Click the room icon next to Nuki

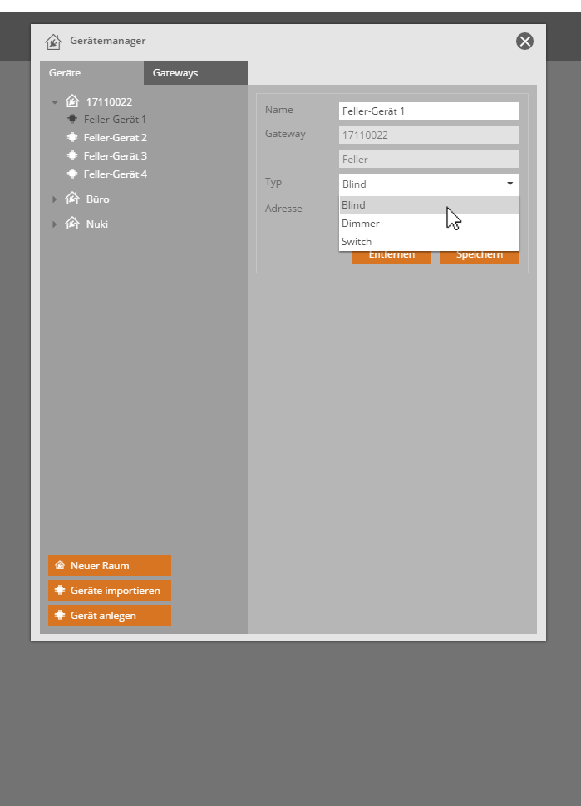tap(72, 224)
